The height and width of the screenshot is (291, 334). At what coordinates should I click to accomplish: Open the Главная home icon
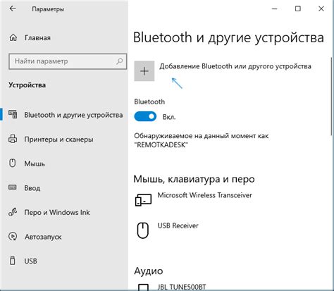pyautogui.click(x=13, y=37)
